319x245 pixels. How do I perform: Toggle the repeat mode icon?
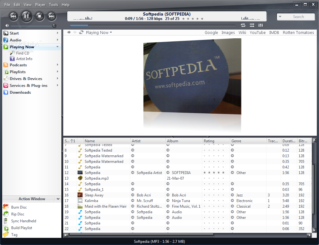[243, 25]
